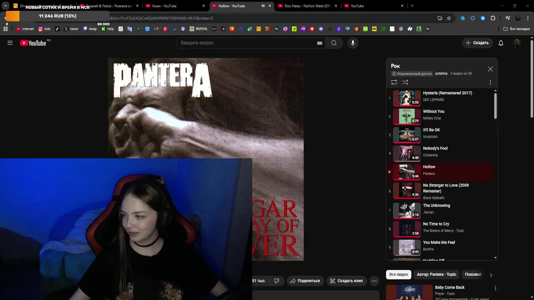Open a new browser tab
This screenshot has width=534, height=300.
[412, 6]
